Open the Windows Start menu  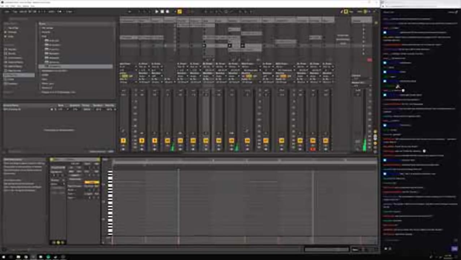click(x=3, y=257)
